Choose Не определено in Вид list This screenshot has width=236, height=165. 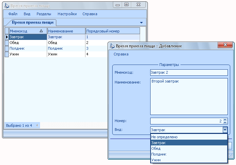coord(189,137)
